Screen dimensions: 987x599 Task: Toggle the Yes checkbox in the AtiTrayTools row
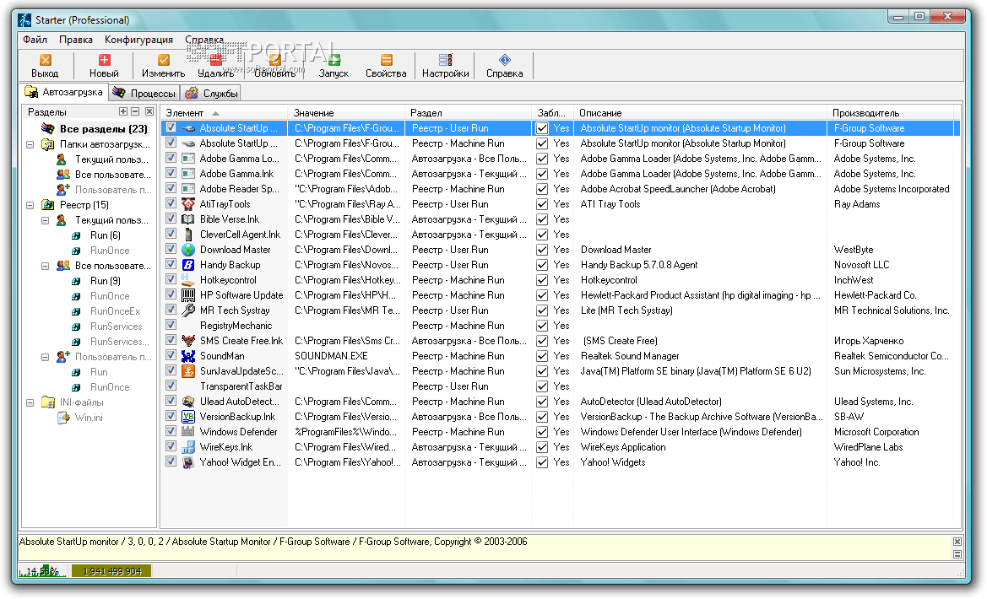(x=542, y=204)
